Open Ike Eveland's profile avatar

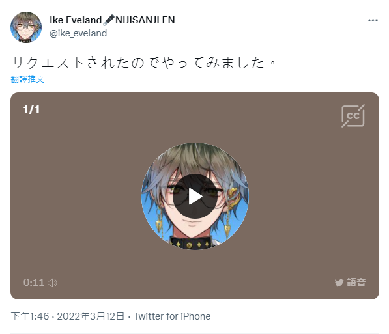click(x=26, y=27)
